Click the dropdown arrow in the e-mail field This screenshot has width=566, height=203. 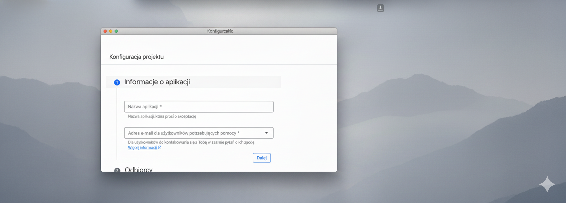266,133
